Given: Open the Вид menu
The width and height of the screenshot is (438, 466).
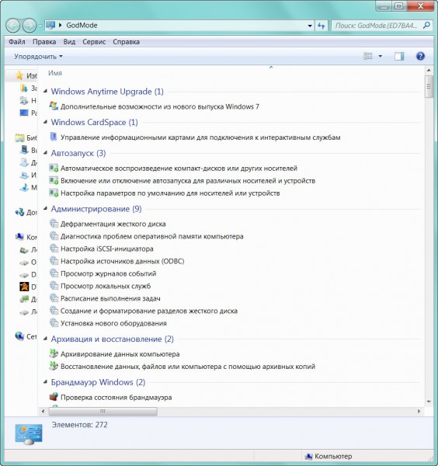Looking at the screenshot, I should (x=69, y=42).
